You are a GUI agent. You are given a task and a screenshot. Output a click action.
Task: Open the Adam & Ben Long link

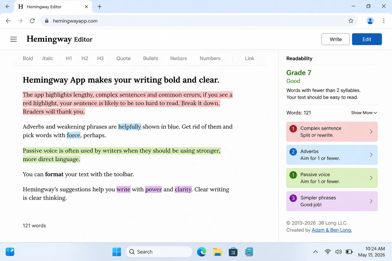(x=332, y=230)
